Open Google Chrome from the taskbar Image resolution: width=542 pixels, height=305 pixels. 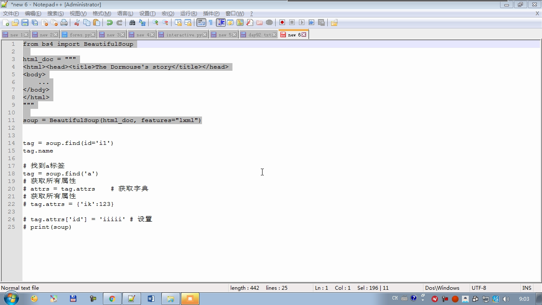tap(112, 299)
